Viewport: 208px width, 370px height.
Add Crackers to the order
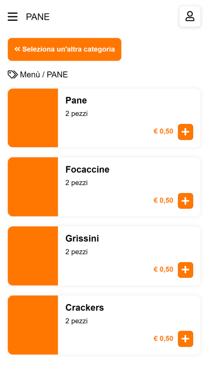pos(185,339)
